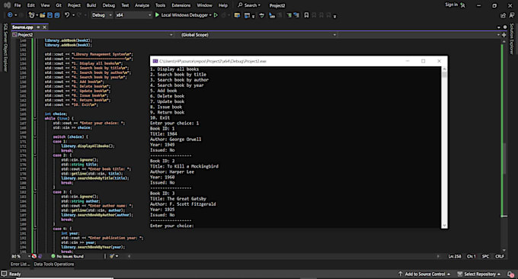
Task: Click the console window scroll down arrow
Action: pos(444,226)
